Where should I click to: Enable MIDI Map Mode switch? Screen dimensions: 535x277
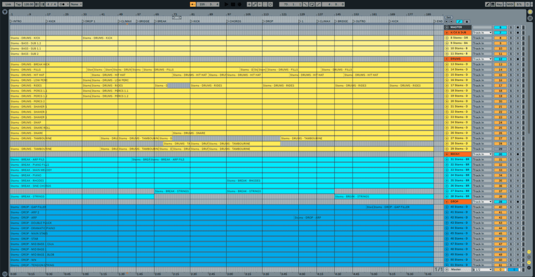coord(510,4)
